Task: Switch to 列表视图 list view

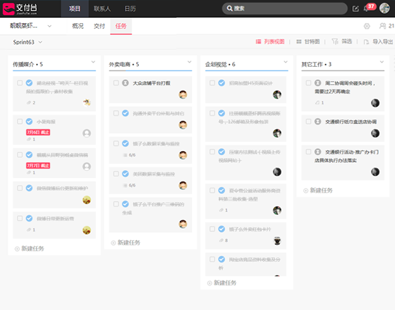Action: [x=270, y=42]
